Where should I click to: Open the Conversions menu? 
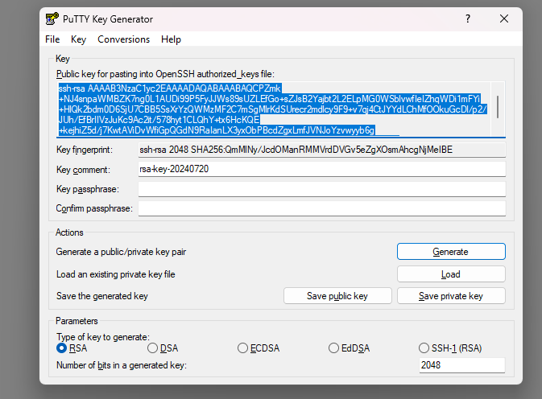(x=124, y=39)
